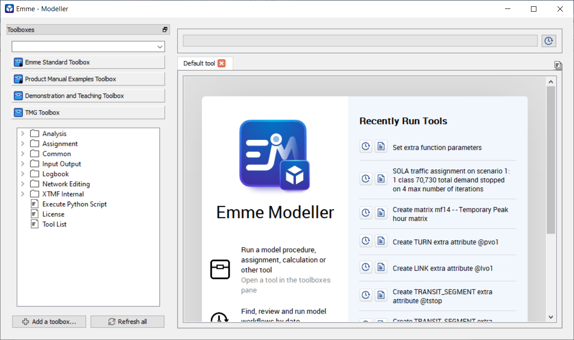The width and height of the screenshot is (574, 340).
Task: Click the Execute Python Script tool icon
Action: tap(34, 204)
